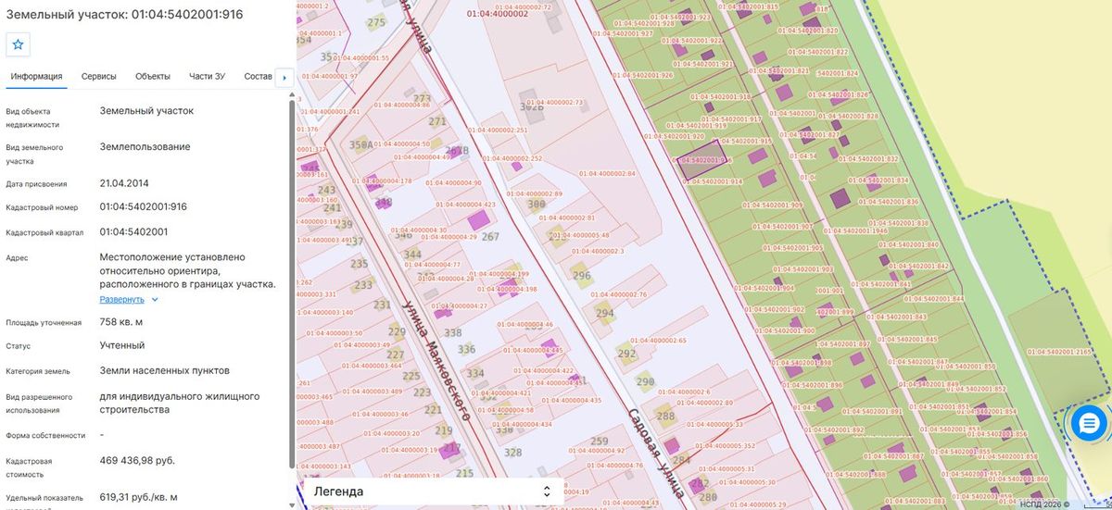Open the Легенда dropdown
The width and height of the screenshot is (1112, 510).
[432, 491]
